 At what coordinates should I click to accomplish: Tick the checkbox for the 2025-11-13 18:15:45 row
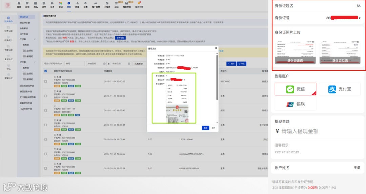45,110
